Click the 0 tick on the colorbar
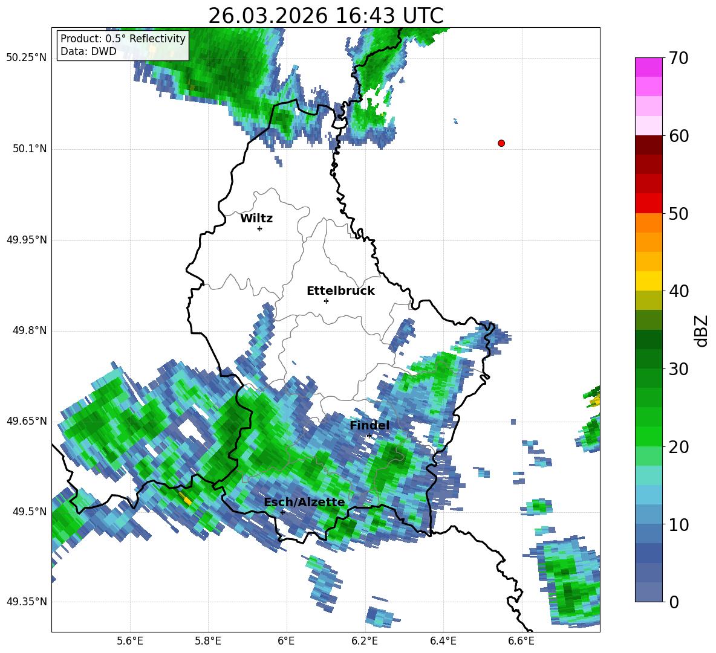Screen dimensions: 716x653 [674, 602]
